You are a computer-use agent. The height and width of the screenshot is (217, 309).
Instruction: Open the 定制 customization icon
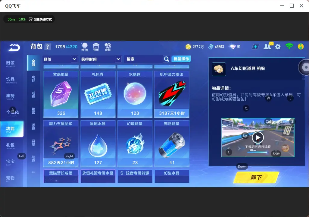(108, 47)
